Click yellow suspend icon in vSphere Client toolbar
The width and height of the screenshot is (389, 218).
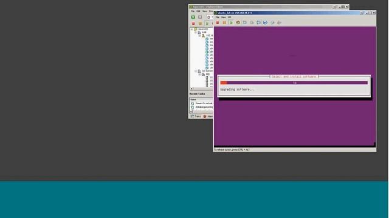[200, 24]
